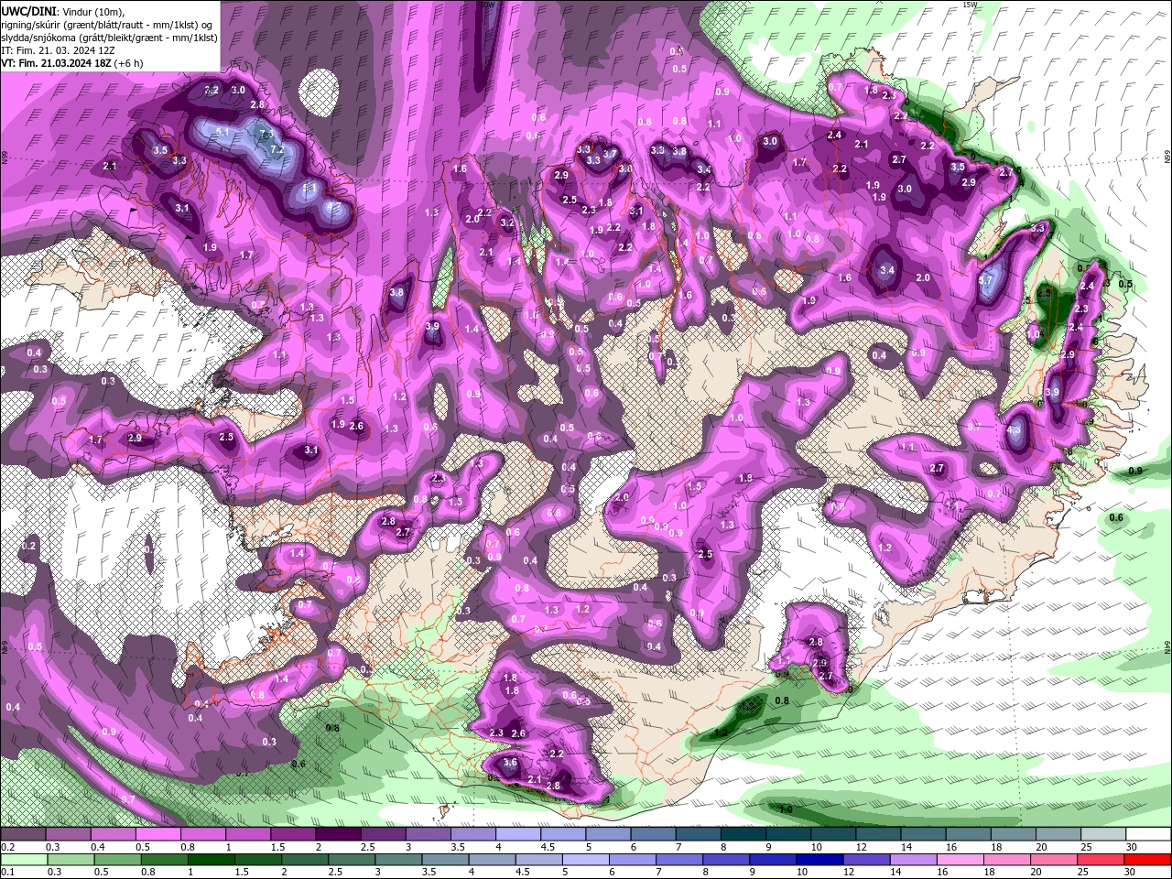Click the valid time 'VT: Fim. 21.03.2024 18Z'

(x=56, y=63)
